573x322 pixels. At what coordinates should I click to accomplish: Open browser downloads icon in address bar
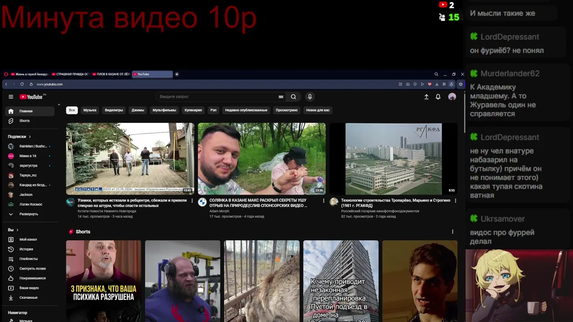(x=436, y=84)
